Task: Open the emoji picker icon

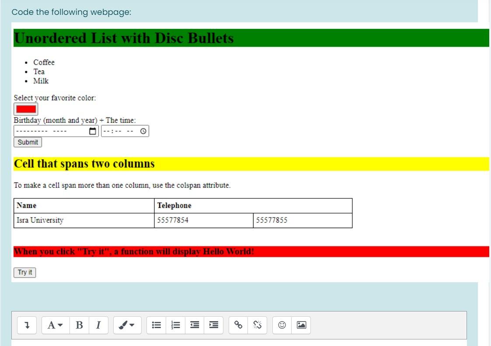Action: click(282, 325)
